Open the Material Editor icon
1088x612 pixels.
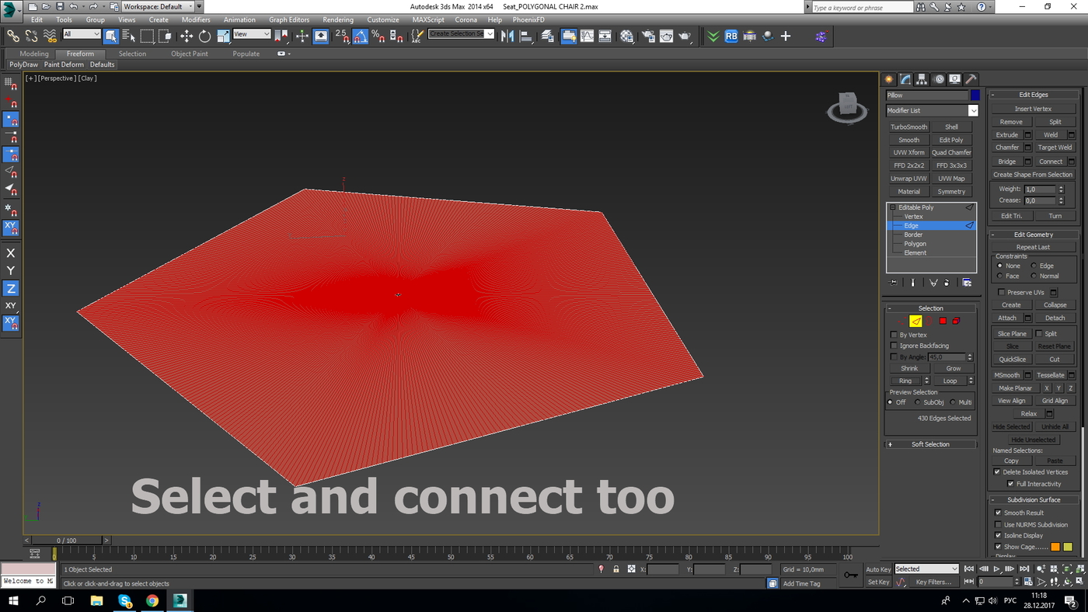click(627, 36)
